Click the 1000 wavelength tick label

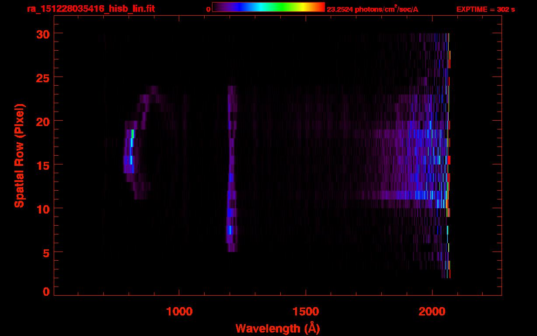point(179,311)
